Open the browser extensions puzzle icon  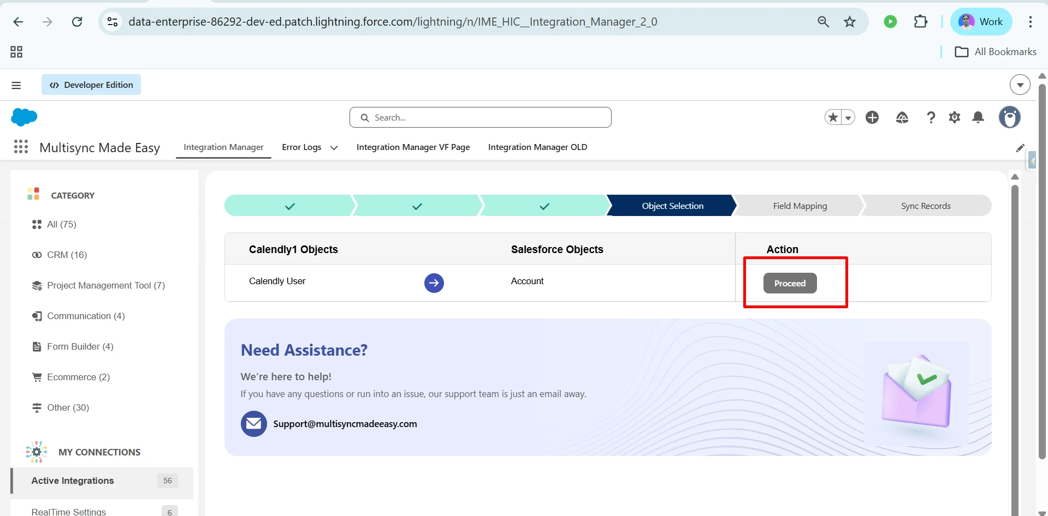coord(921,22)
